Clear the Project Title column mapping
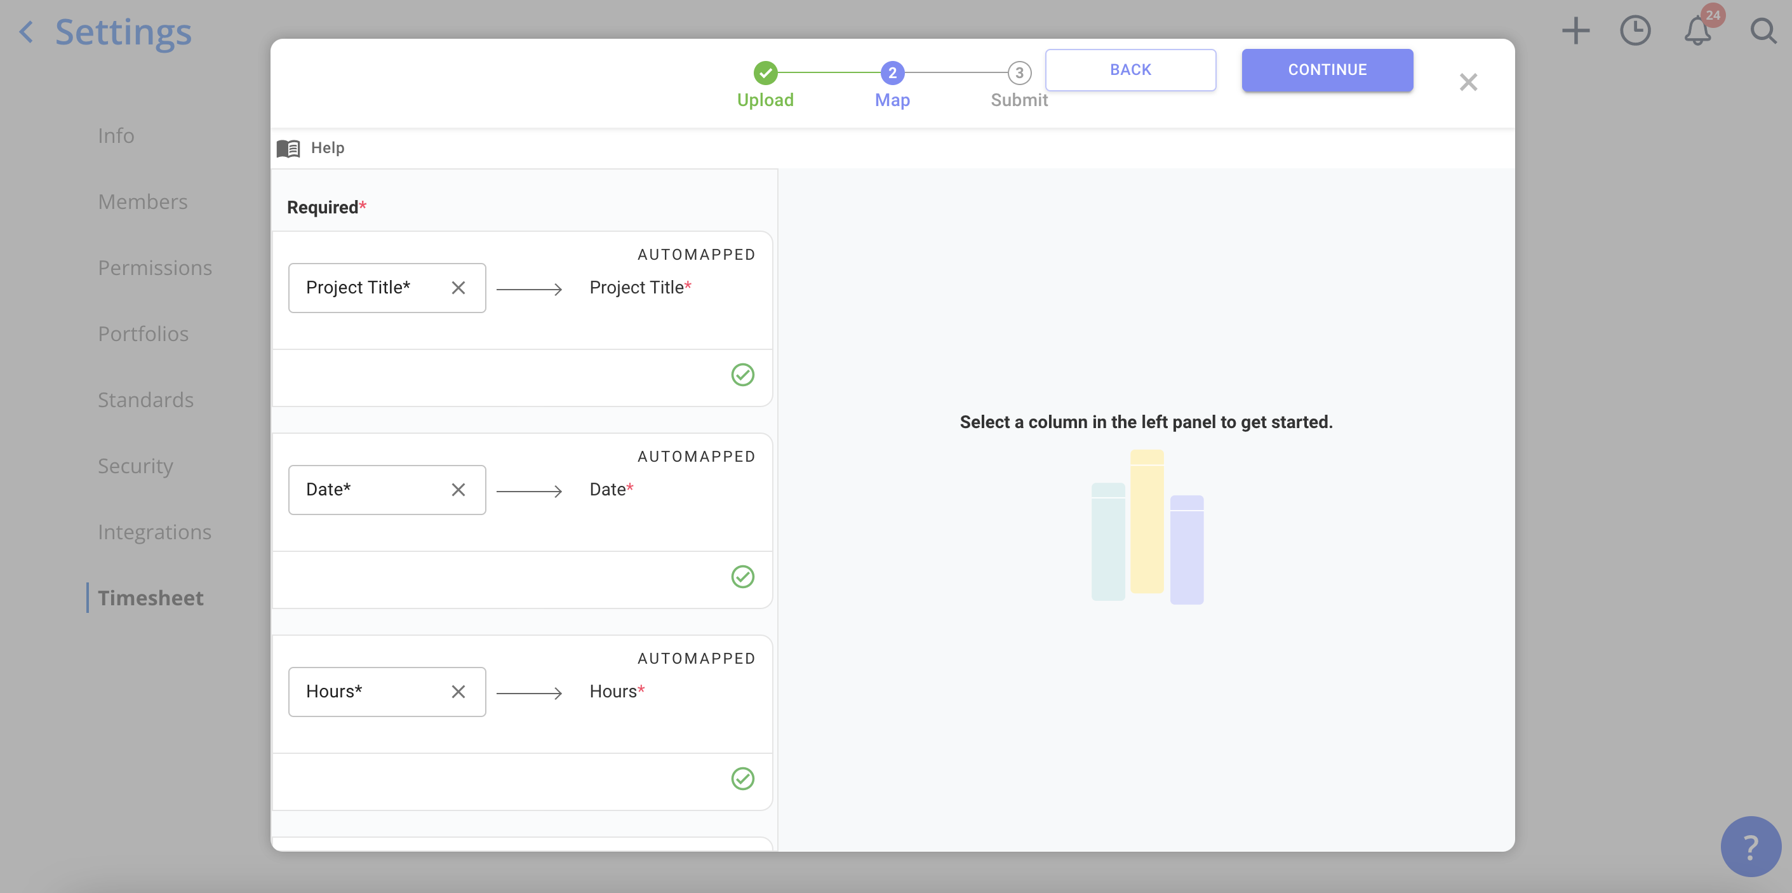 (458, 288)
